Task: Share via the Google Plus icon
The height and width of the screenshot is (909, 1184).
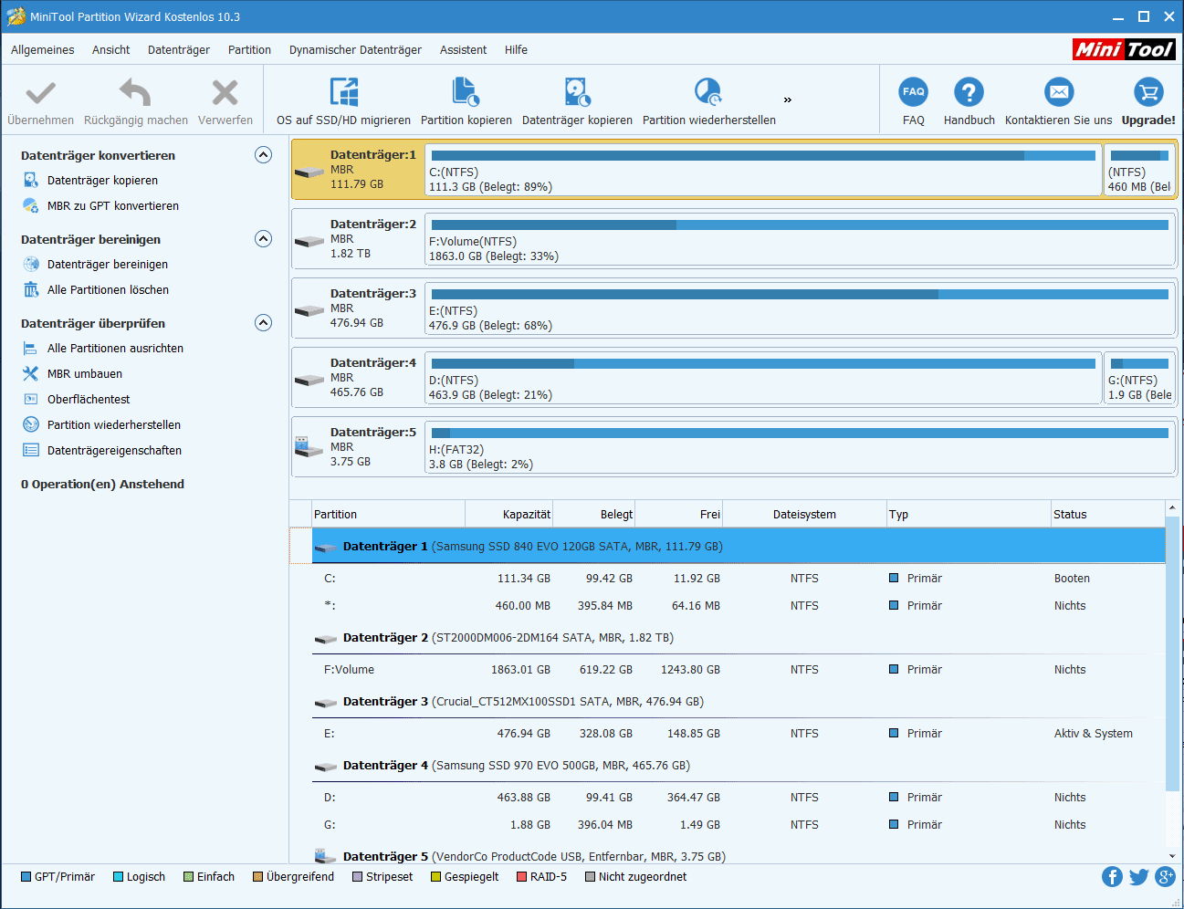Action: 1165,877
